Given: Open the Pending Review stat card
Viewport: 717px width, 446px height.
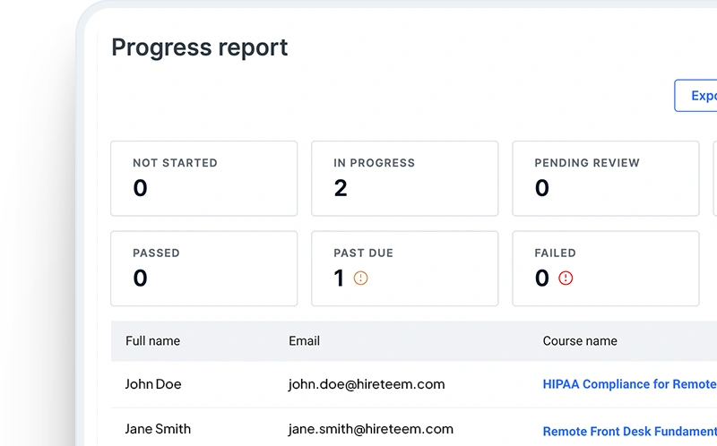Looking at the screenshot, I should pos(605,178).
